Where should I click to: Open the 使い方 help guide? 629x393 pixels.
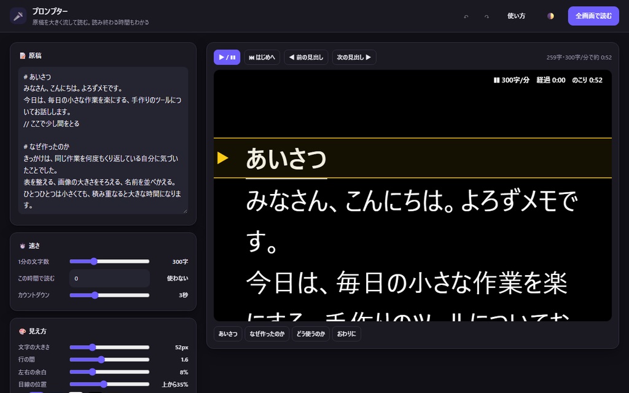tap(516, 16)
